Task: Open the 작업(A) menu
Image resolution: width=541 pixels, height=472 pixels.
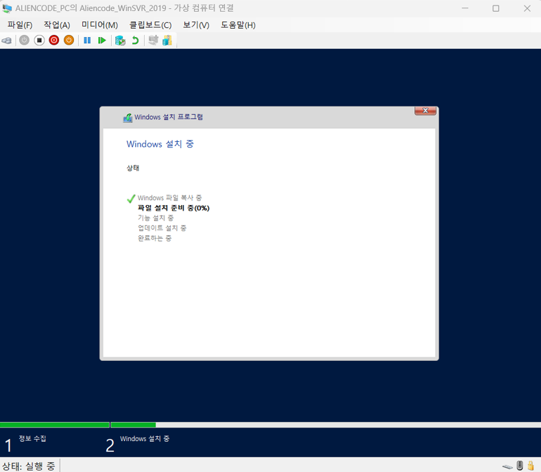Action: click(57, 25)
